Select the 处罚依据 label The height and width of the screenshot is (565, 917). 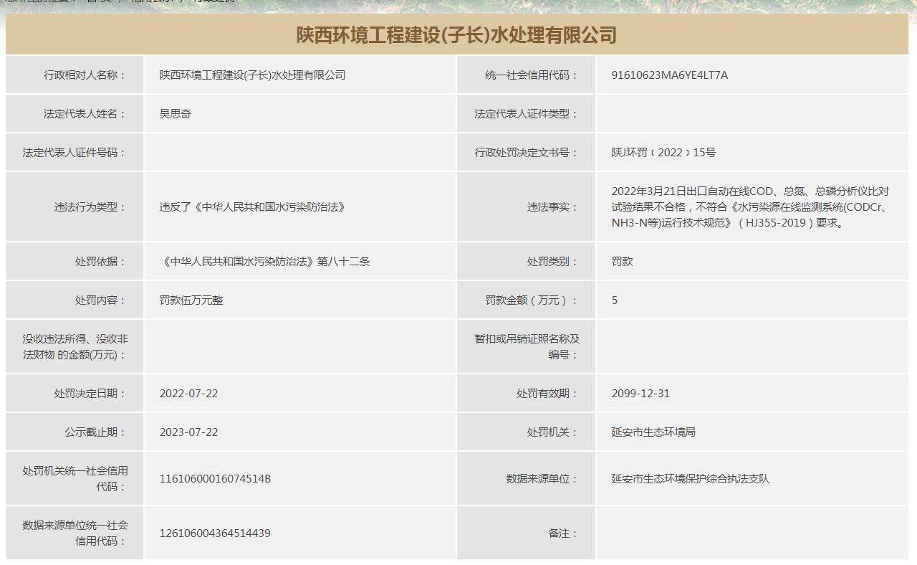(101, 261)
